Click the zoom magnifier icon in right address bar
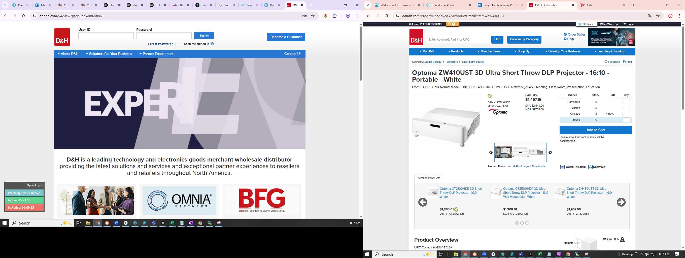The height and width of the screenshot is (258, 685). 650,16
